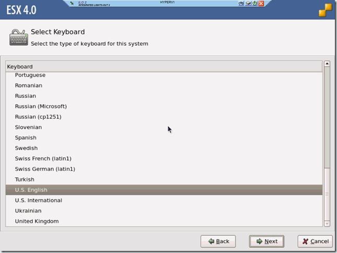Select the Portuguese keyboard
337x253 pixels.
pyautogui.click(x=164, y=75)
